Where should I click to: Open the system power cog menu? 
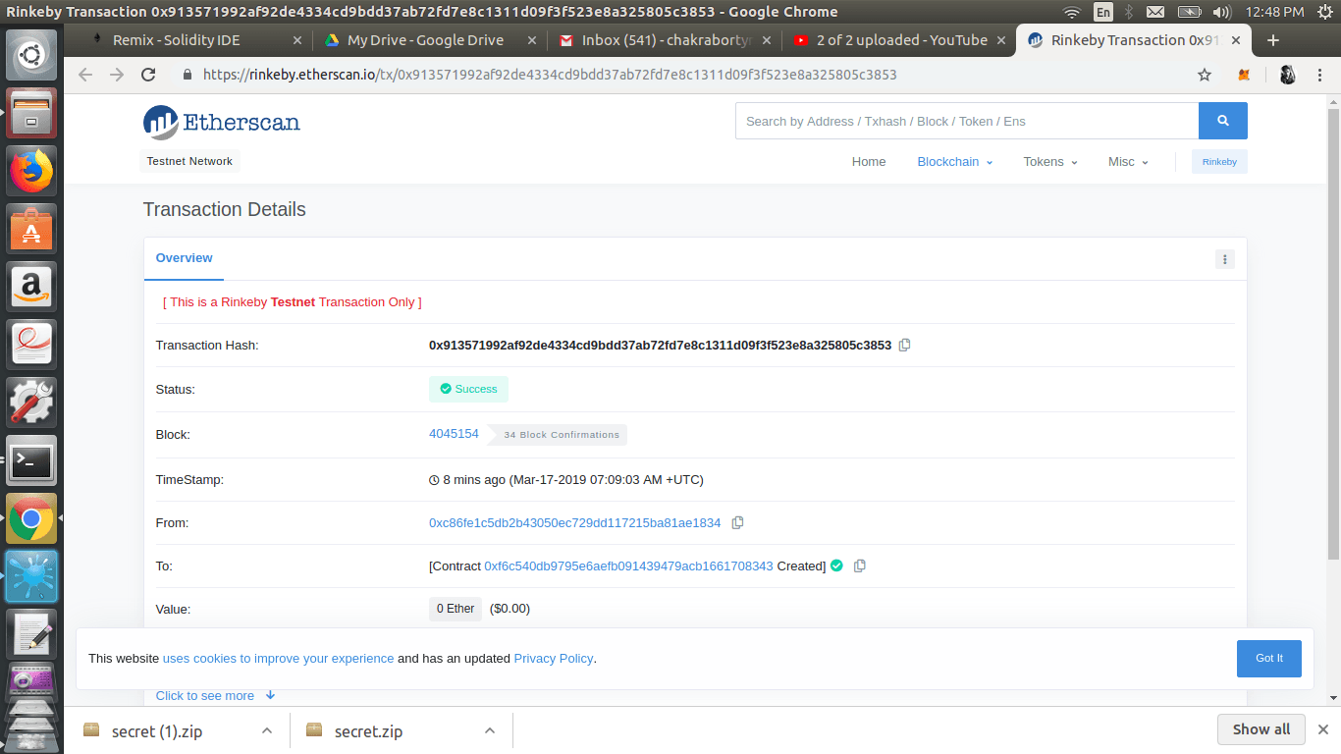tap(1325, 12)
